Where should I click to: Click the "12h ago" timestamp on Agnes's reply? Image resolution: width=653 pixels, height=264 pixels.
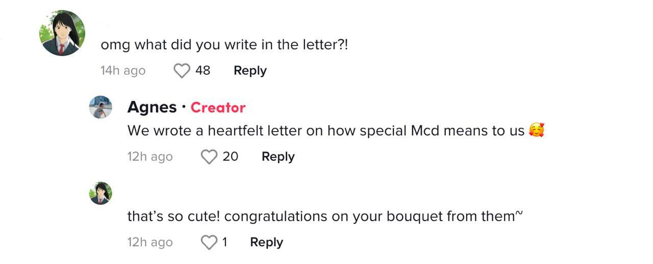point(150,157)
